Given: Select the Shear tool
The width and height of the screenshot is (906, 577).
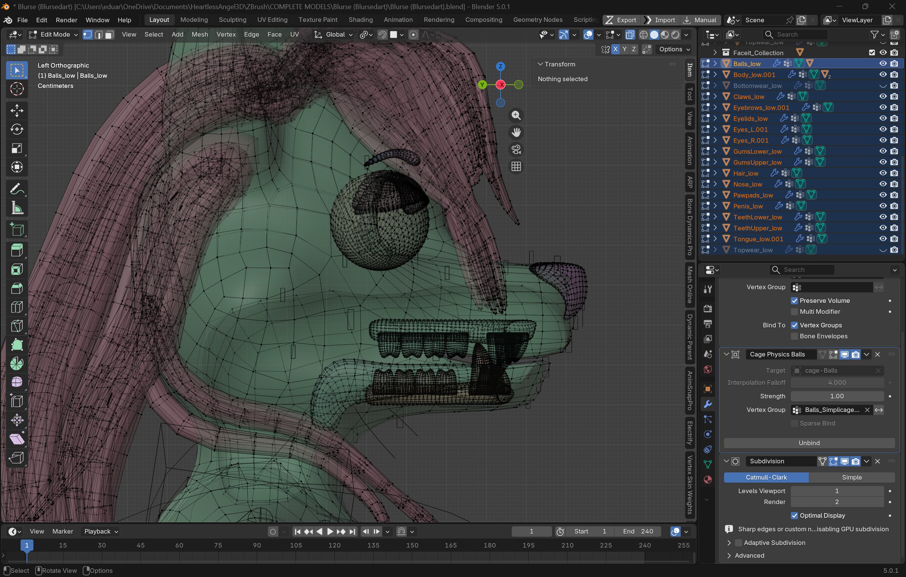Looking at the screenshot, I should click(17, 439).
